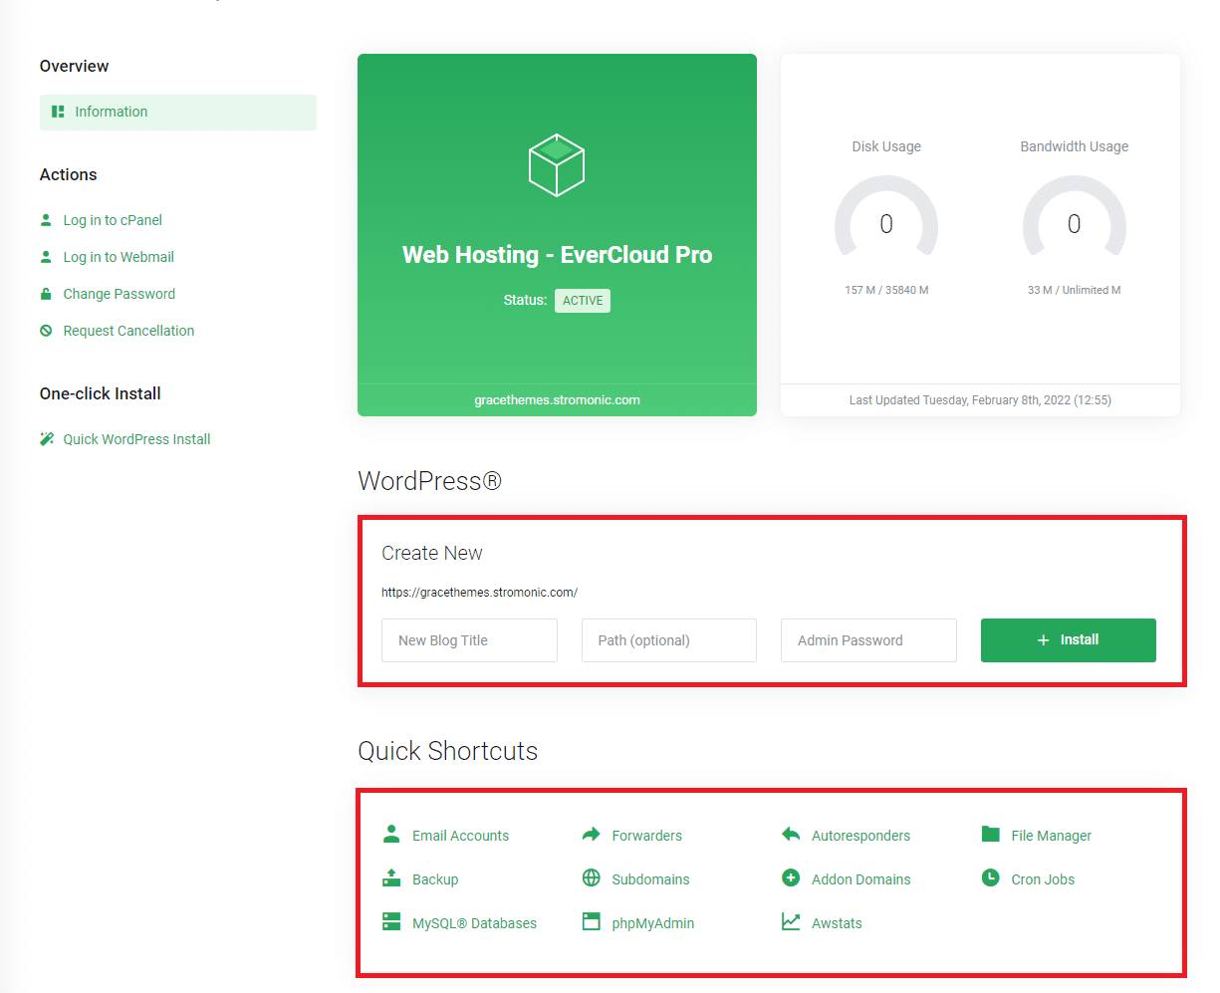Click the MySQL Databases server icon
This screenshot has width=1220, height=993.
[391, 922]
